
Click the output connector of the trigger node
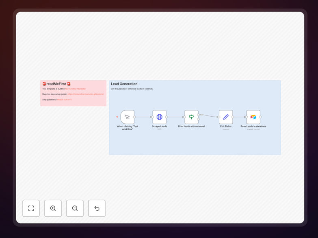[134, 117]
